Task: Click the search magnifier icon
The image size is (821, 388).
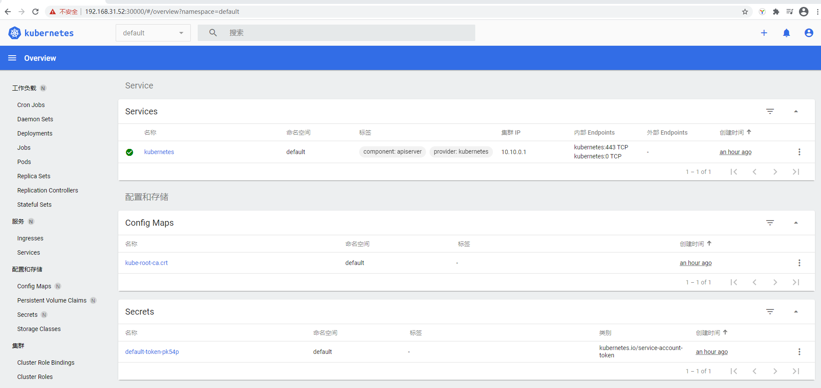Action: pos(213,33)
